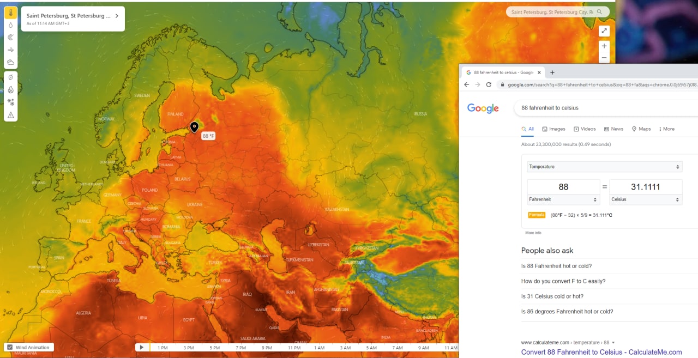Select the hurricane tracker layer icon
This screenshot has width=698, height=358.
(11, 77)
